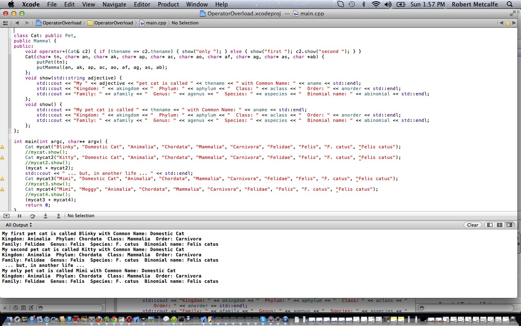Open the File menu

click(52, 4)
